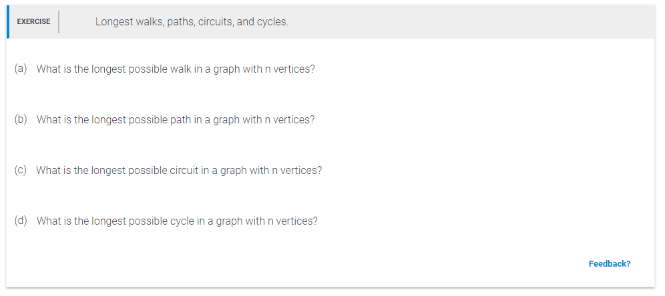The width and height of the screenshot is (665, 296).
Task: Click the vertical divider after EXERCISE label
Action: (x=59, y=22)
